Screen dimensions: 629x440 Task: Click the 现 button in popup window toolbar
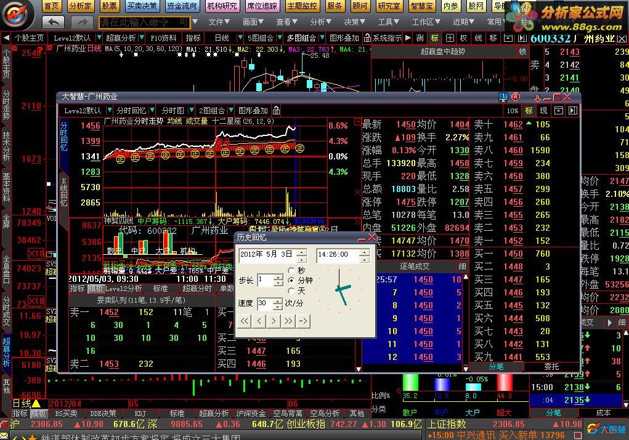click(x=543, y=111)
